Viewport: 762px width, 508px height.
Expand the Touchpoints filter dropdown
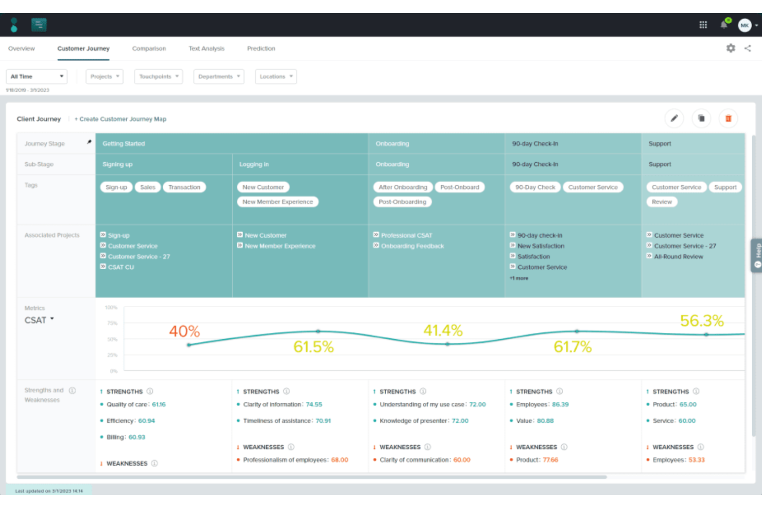158,76
